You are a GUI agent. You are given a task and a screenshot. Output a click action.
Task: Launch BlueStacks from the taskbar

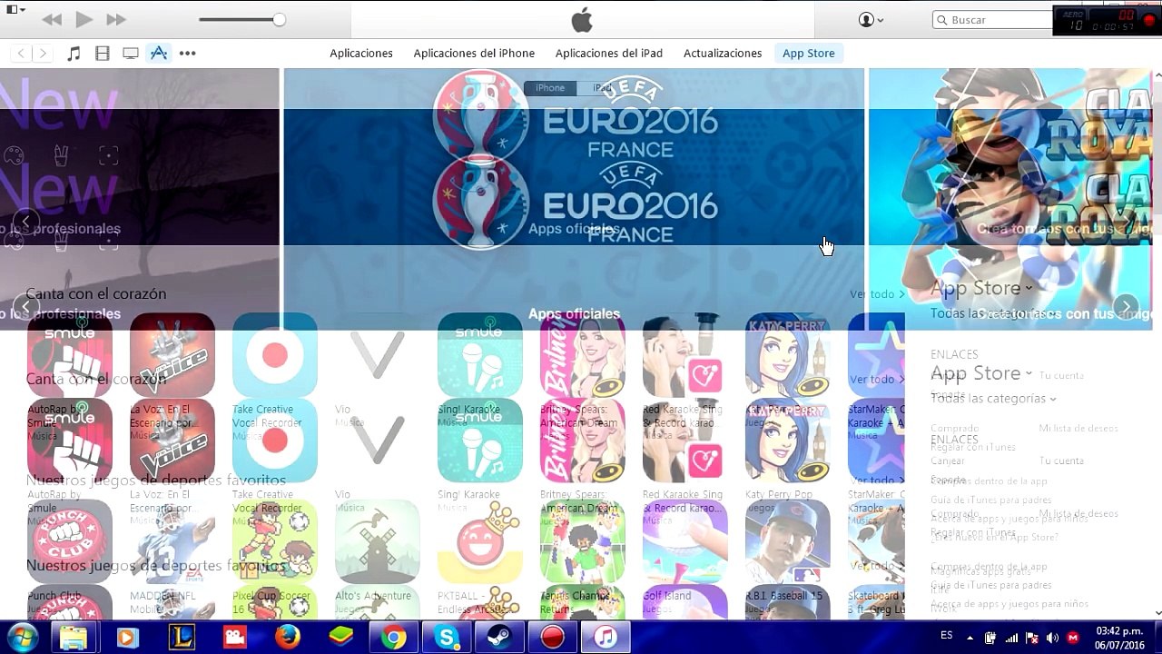tap(340, 638)
